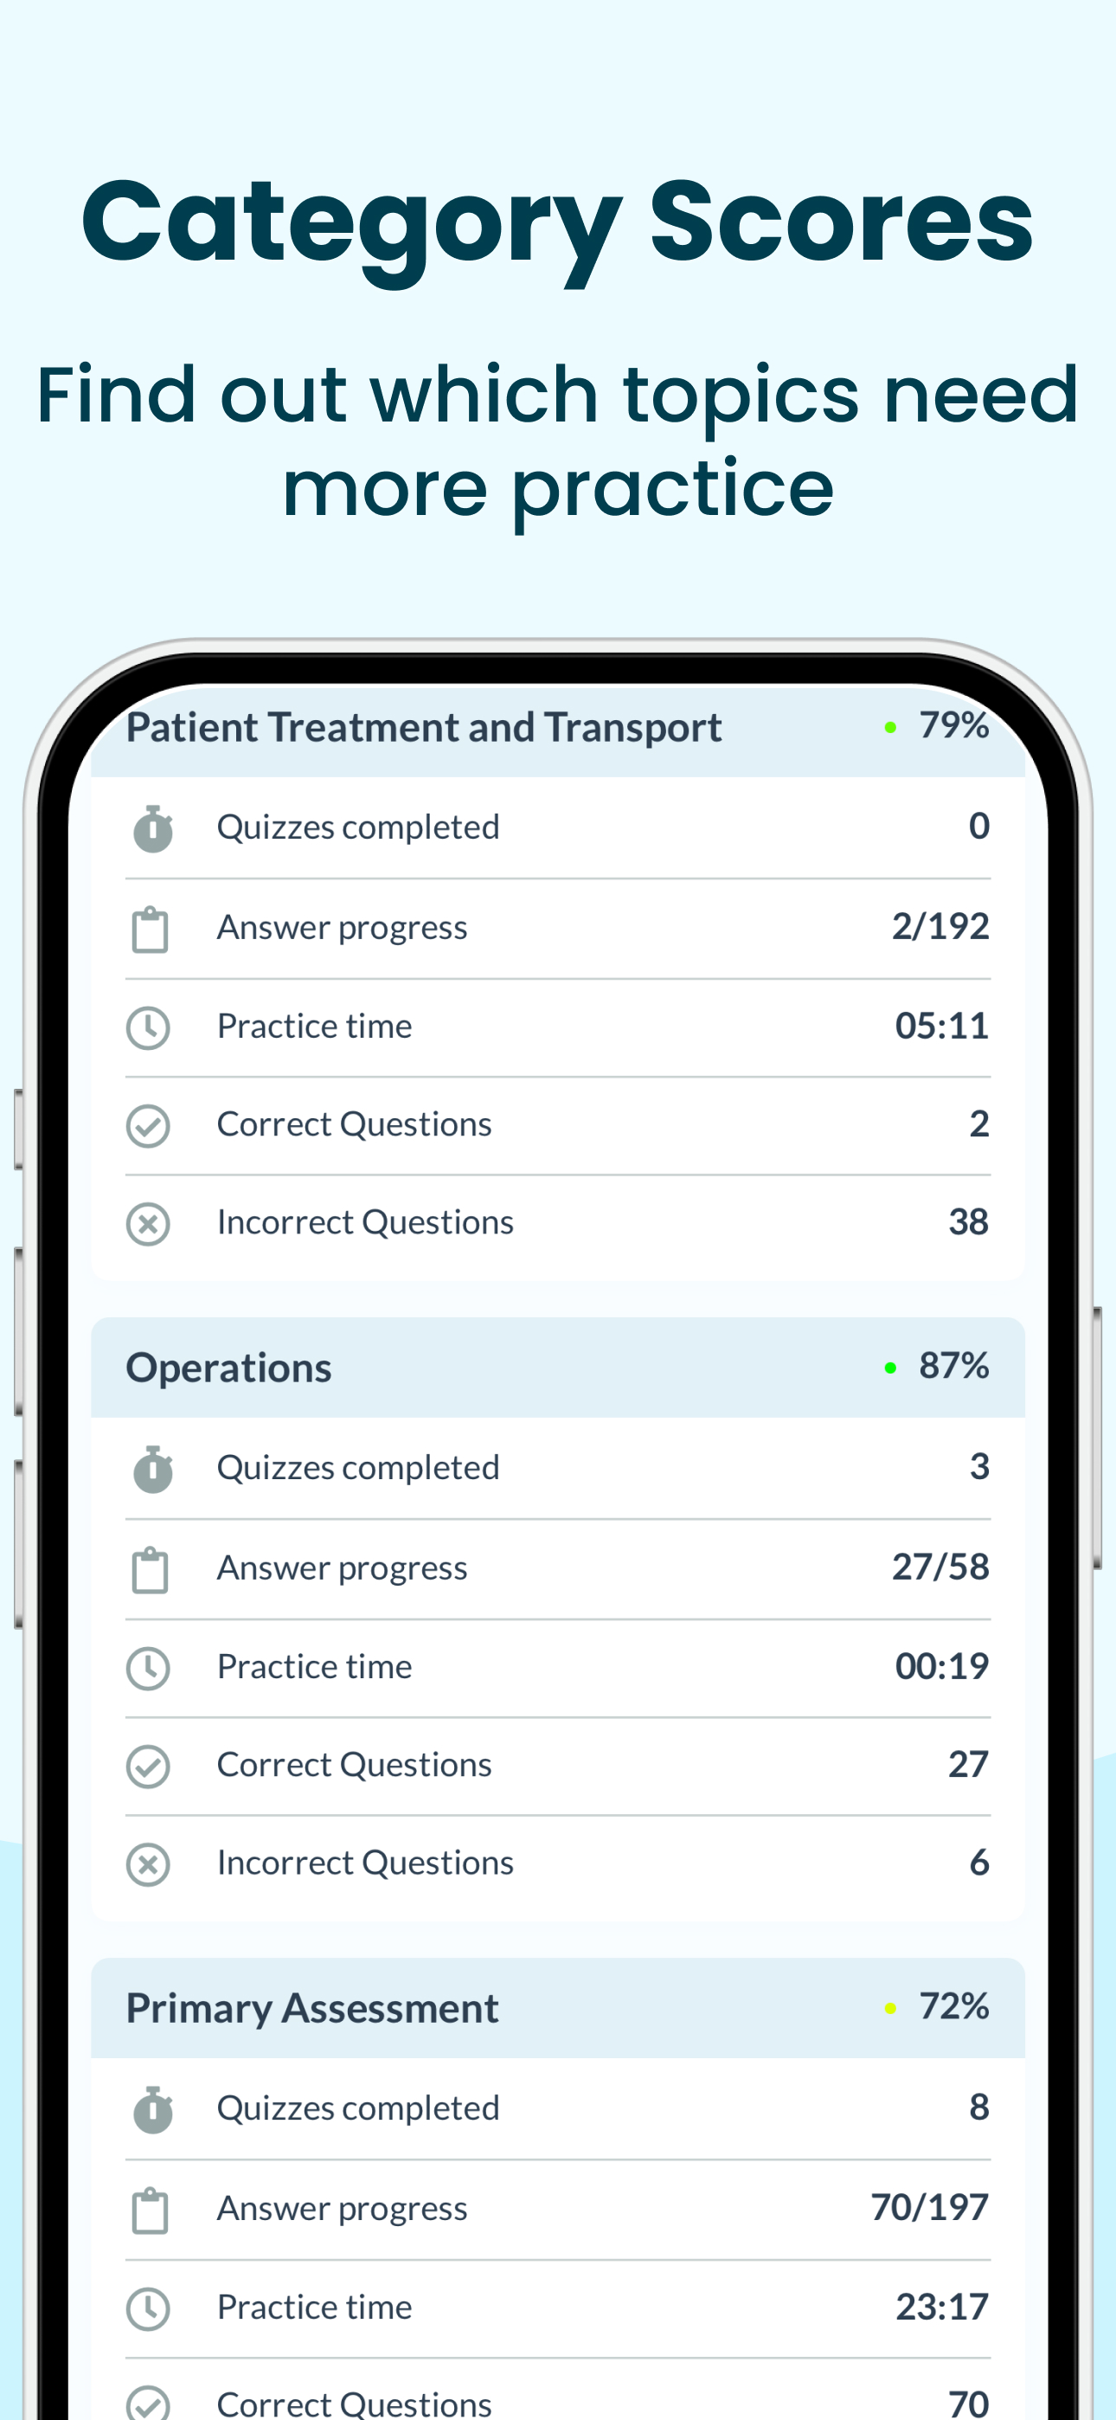The image size is (1116, 2420).
Task: Expand the Primary Assessment category header
Action: (558, 2009)
